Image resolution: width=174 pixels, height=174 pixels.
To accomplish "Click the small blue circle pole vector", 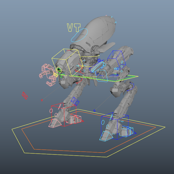I will tap(95, 111).
